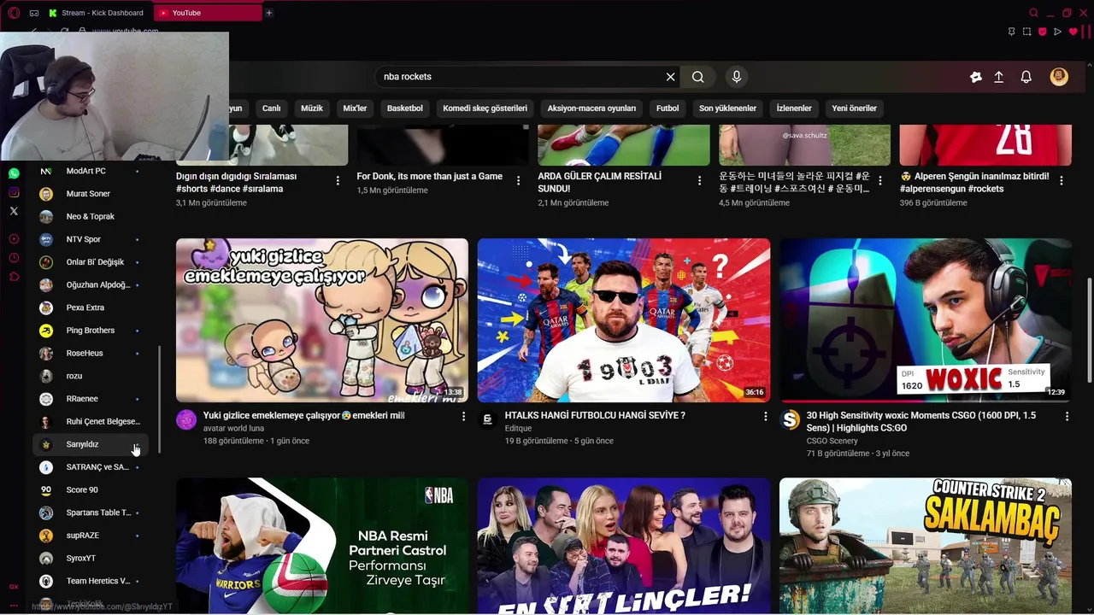
Task: Select the Canlı filter chip
Action: click(271, 108)
